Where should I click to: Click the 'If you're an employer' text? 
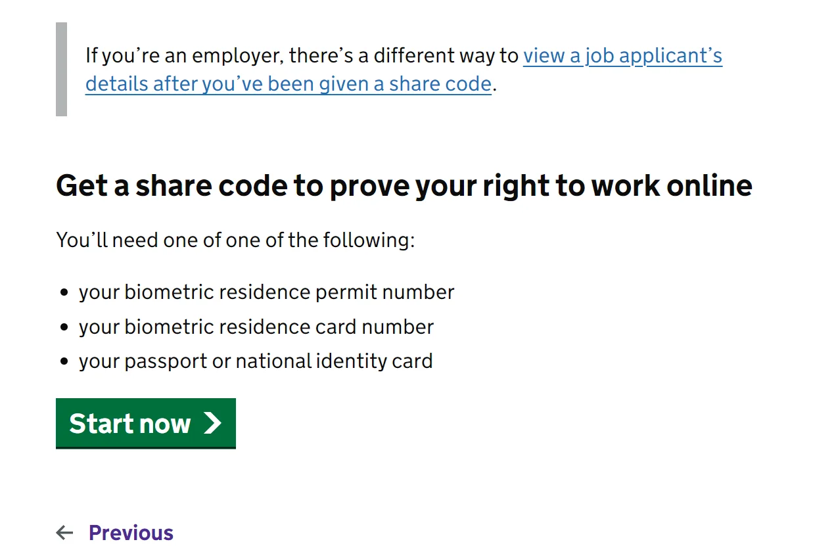pos(184,56)
